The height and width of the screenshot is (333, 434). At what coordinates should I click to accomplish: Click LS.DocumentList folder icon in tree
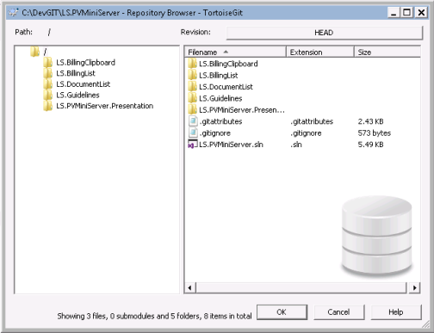click(x=48, y=84)
